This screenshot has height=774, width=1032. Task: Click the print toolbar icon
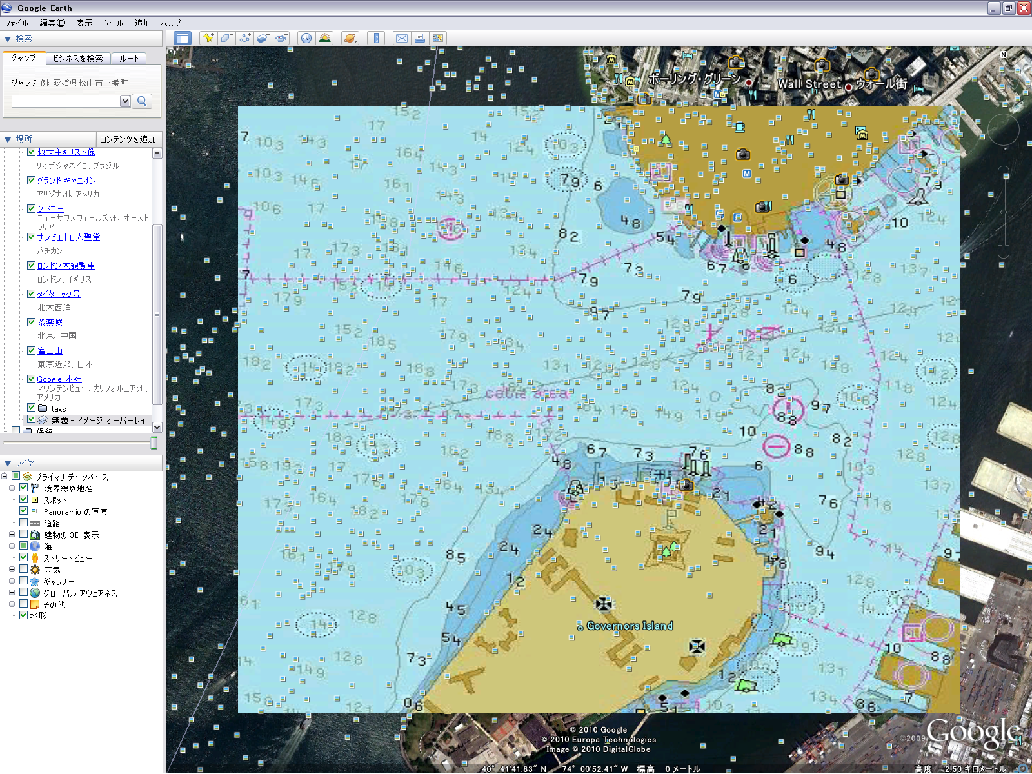coord(420,38)
